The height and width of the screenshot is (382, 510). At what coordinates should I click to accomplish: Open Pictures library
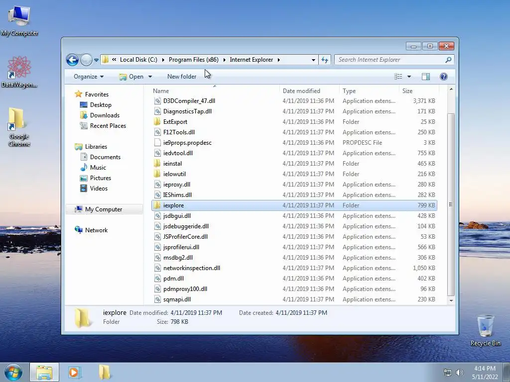101,178
